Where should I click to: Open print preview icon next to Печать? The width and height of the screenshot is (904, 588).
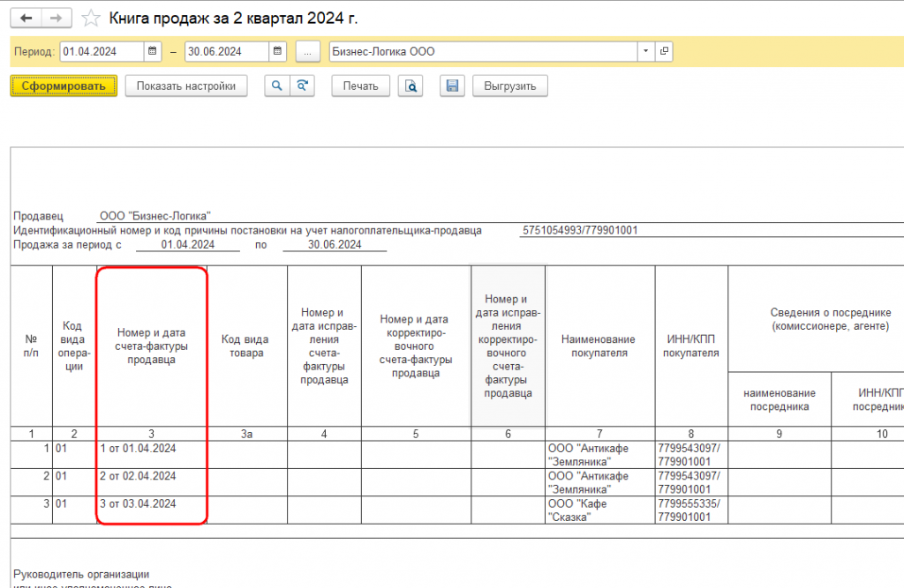point(411,86)
